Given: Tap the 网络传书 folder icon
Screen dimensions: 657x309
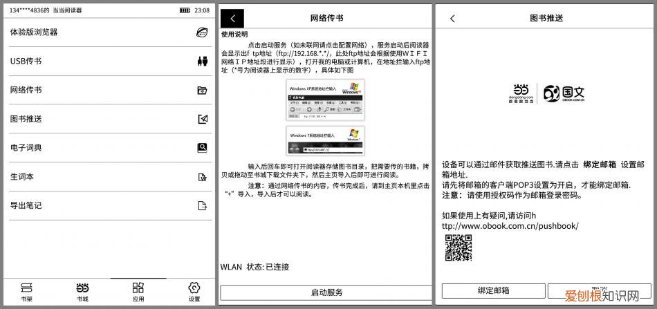Looking at the screenshot, I should click(203, 90).
